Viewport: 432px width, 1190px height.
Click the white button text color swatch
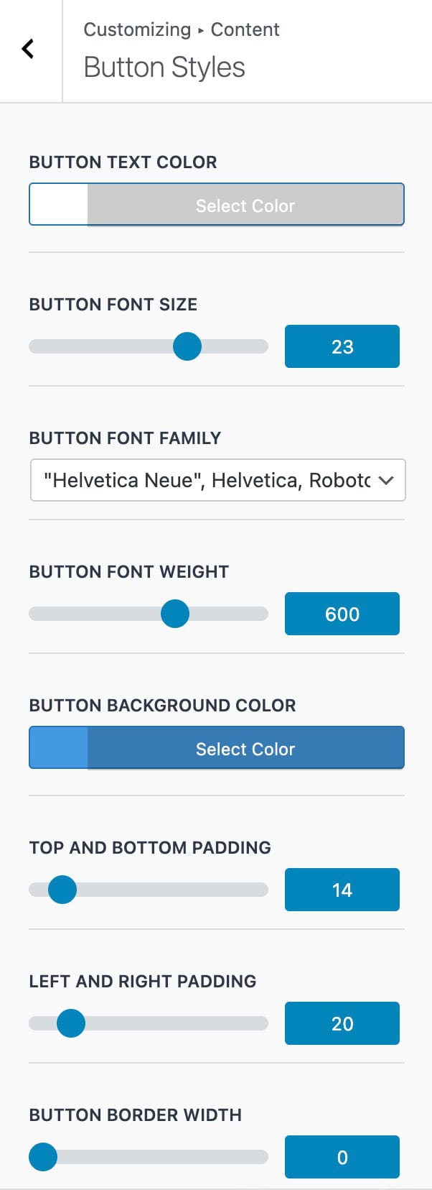[59, 205]
